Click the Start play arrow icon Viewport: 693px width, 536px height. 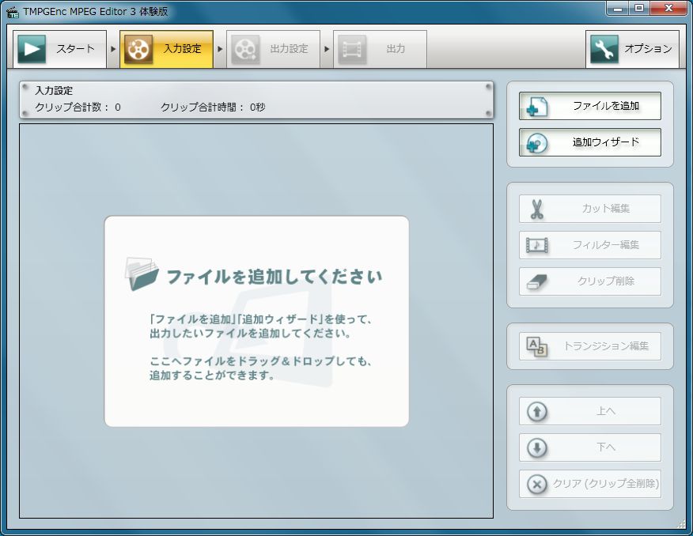32,49
